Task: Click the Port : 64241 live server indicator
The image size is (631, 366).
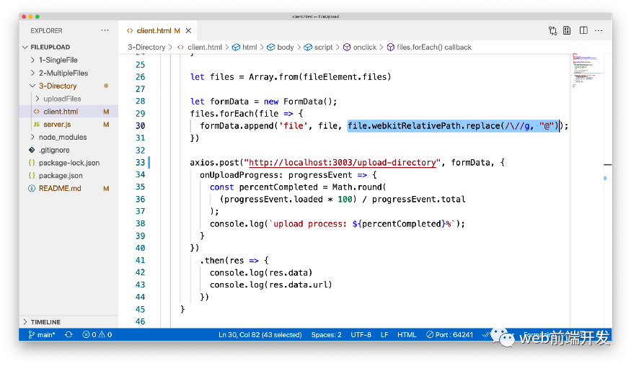Action: coord(449,334)
